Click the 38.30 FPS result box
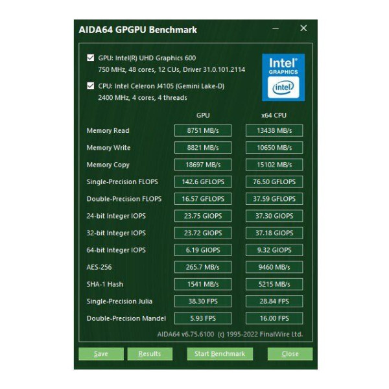 203,301
